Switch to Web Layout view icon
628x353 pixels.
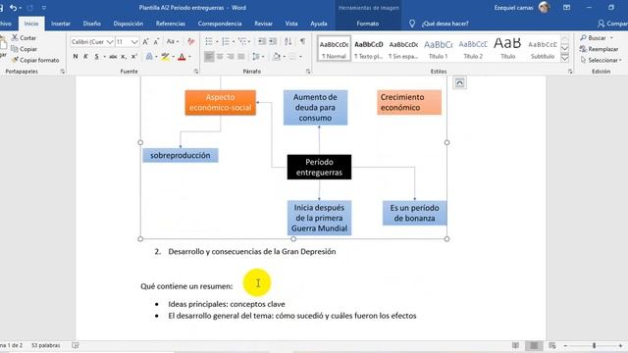point(552,345)
